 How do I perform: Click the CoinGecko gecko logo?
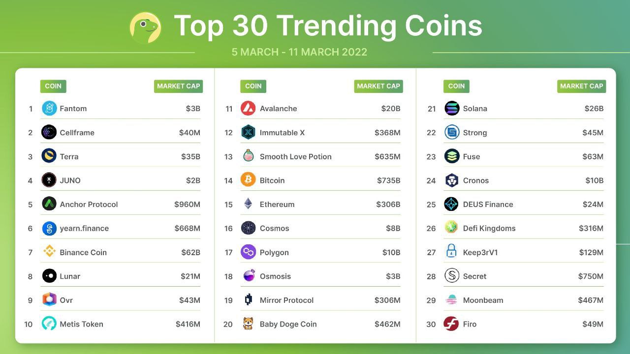[145, 28]
